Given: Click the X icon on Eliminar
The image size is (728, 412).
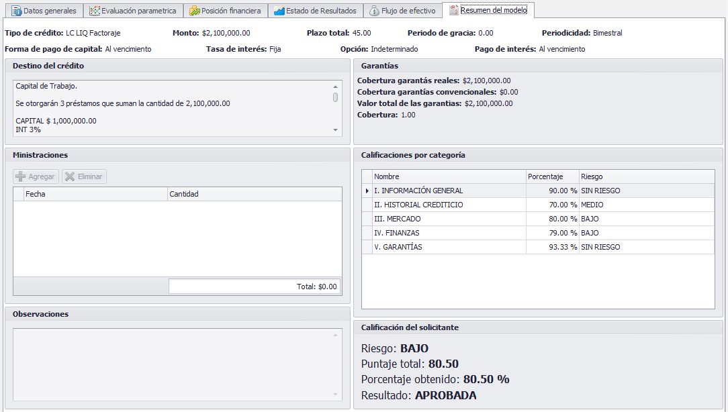Looking at the screenshot, I should (70, 176).
